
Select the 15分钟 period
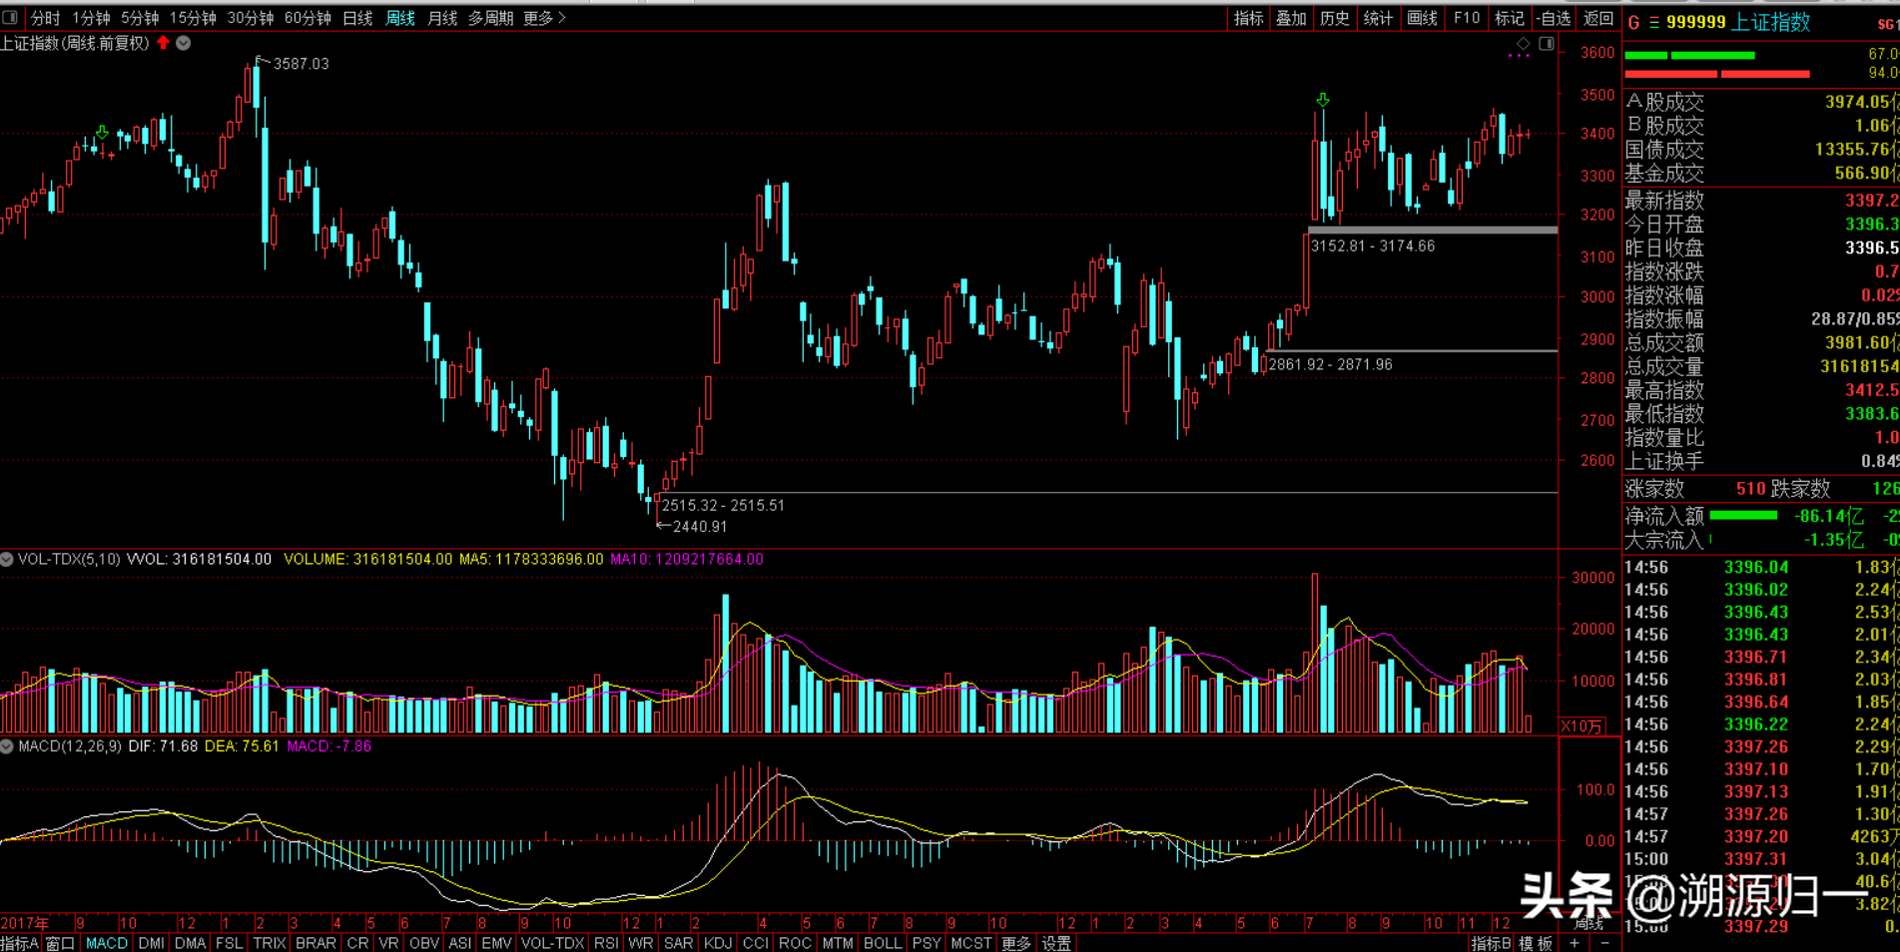coord(193,18)
